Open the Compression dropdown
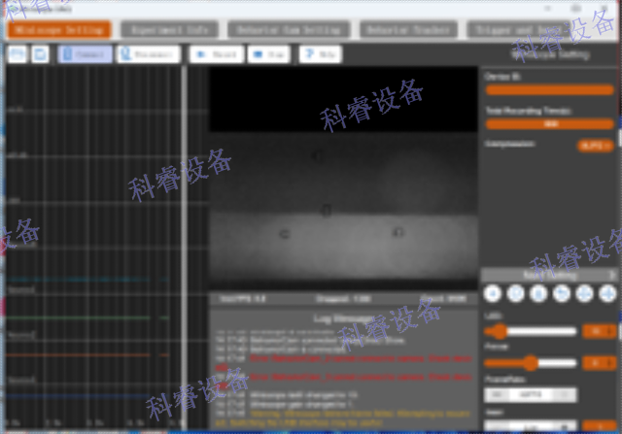This screenshot has height=434, width=622. (x=594, y=145)
